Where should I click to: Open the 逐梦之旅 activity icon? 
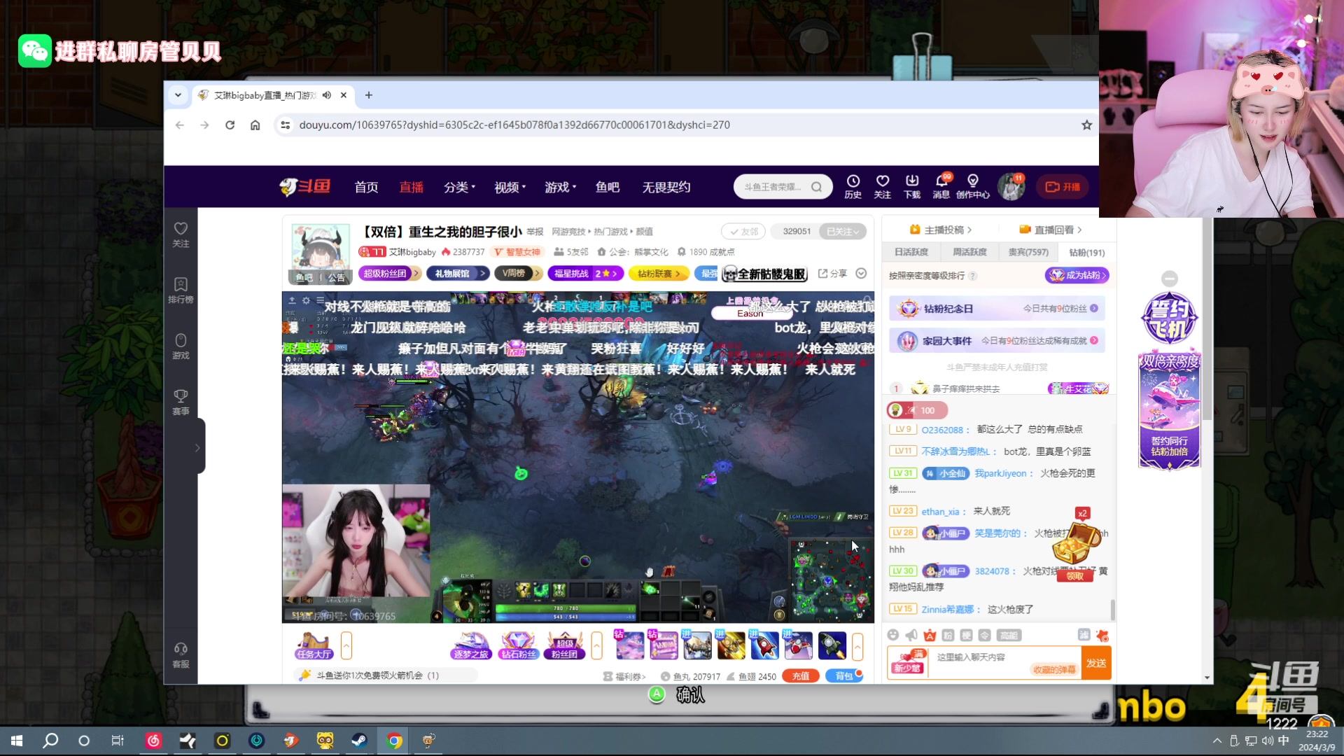(x=471, y=645)
